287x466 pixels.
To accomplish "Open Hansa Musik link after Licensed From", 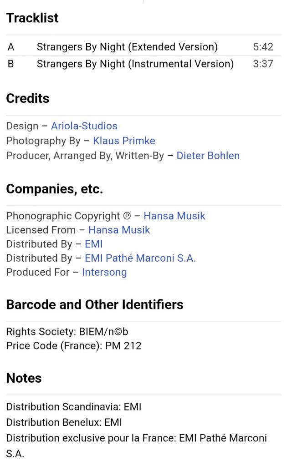I will 119,230.
